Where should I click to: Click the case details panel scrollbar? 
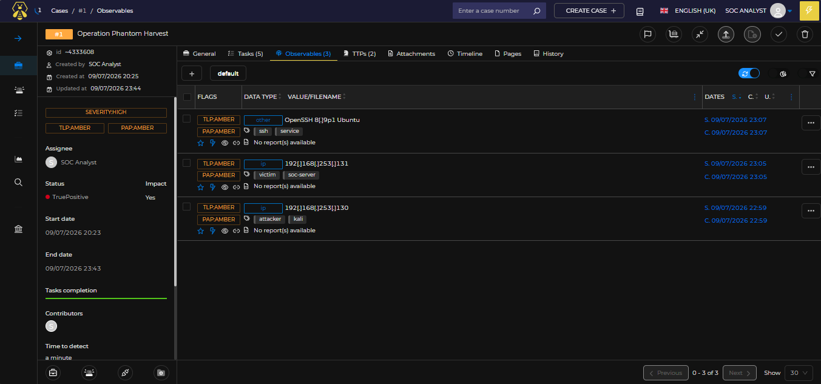pyautogui.click(x=175, y=191)
